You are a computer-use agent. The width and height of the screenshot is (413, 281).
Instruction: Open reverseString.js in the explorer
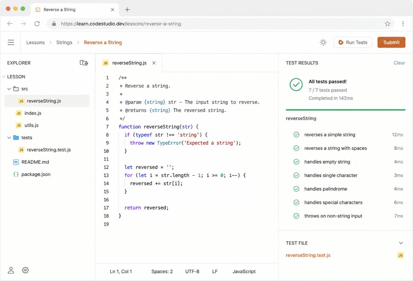click(47, 101)
